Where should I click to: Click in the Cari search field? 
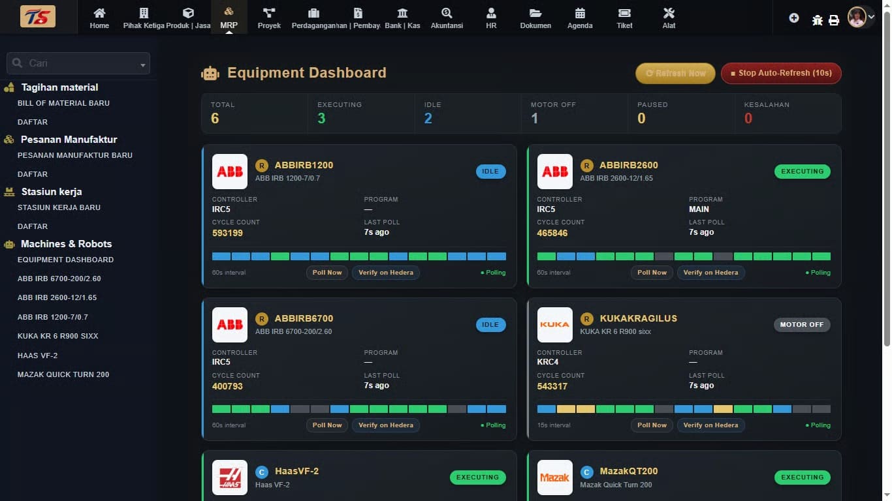(x=78, y=63)
